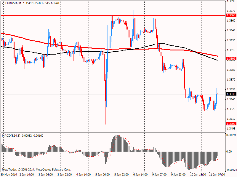The image size is (237, 177).
Task: Select the 4 Jun 14:00 time label
Action: tap(84, 175)
